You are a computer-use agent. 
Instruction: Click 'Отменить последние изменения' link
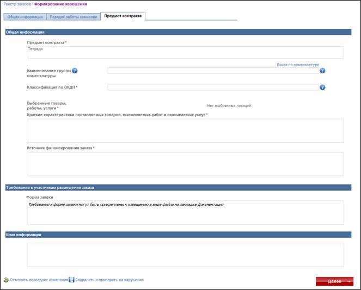point(39,280)
